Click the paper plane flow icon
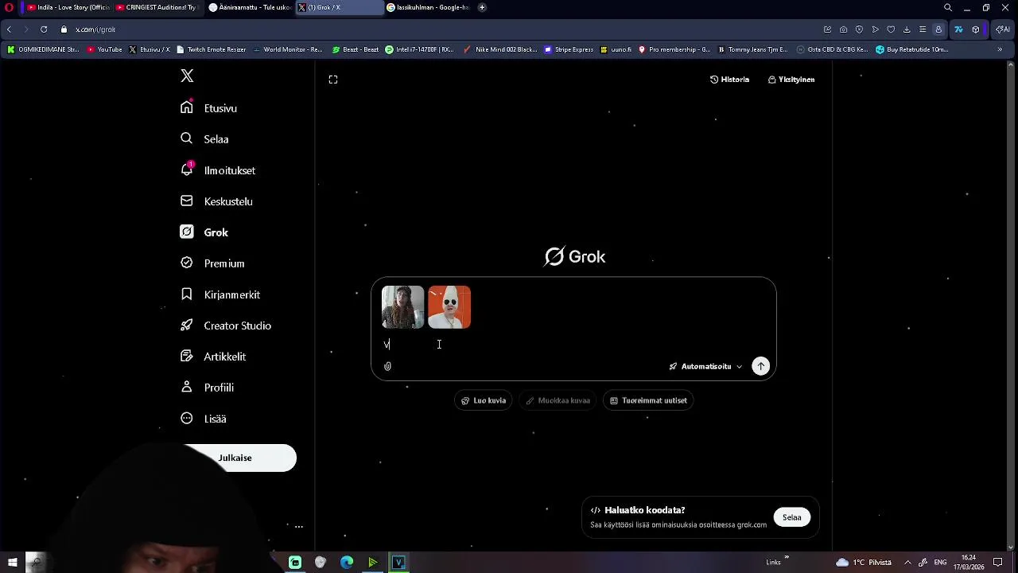1018x573 pixels. coord(875,29)
